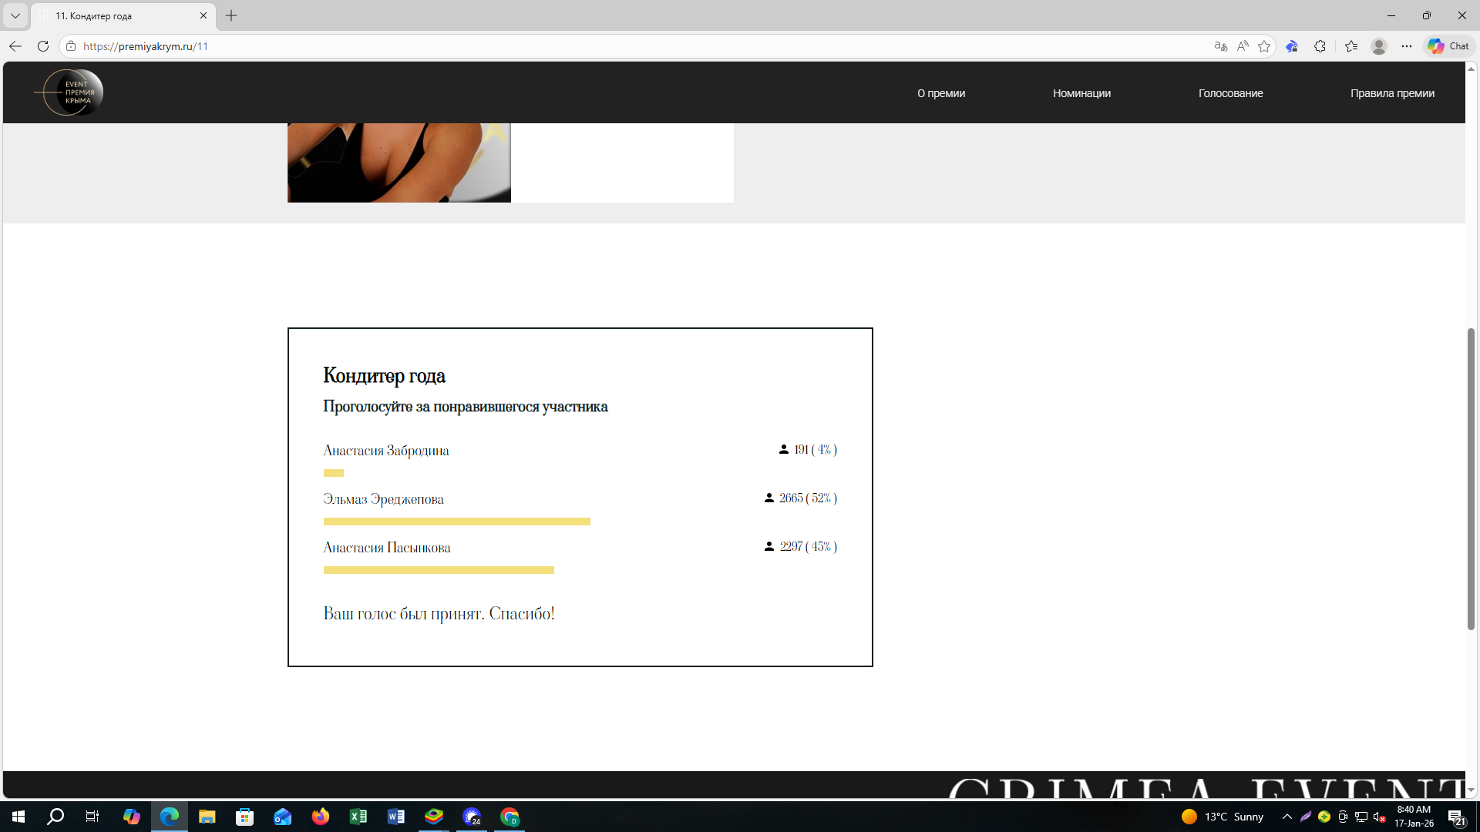This screenshot has width=1480, height=832.
Task: Open the favorites list icon
Action: coord(1351,46)
